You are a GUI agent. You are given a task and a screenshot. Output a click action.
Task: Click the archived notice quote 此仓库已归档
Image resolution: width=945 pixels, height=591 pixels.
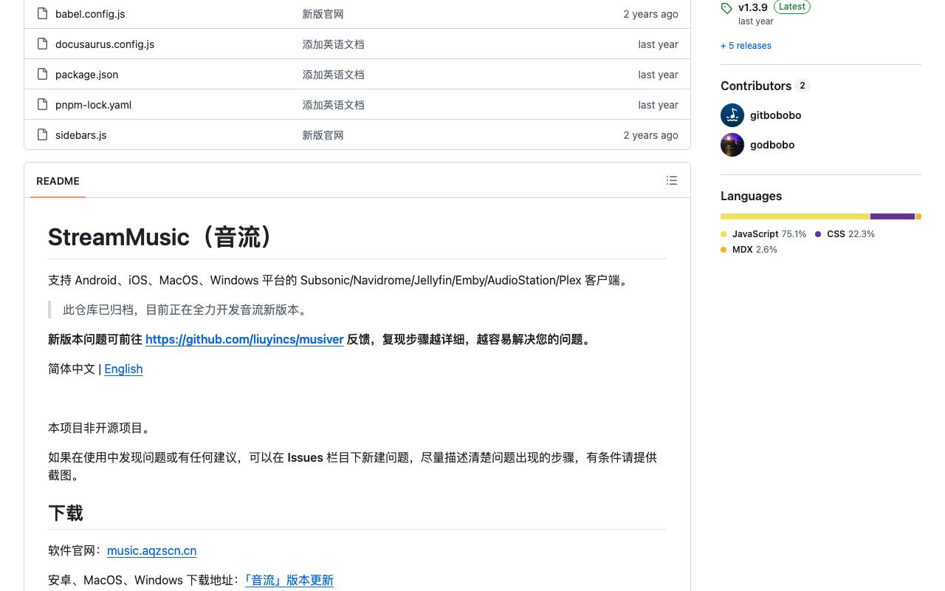[186, 310]
